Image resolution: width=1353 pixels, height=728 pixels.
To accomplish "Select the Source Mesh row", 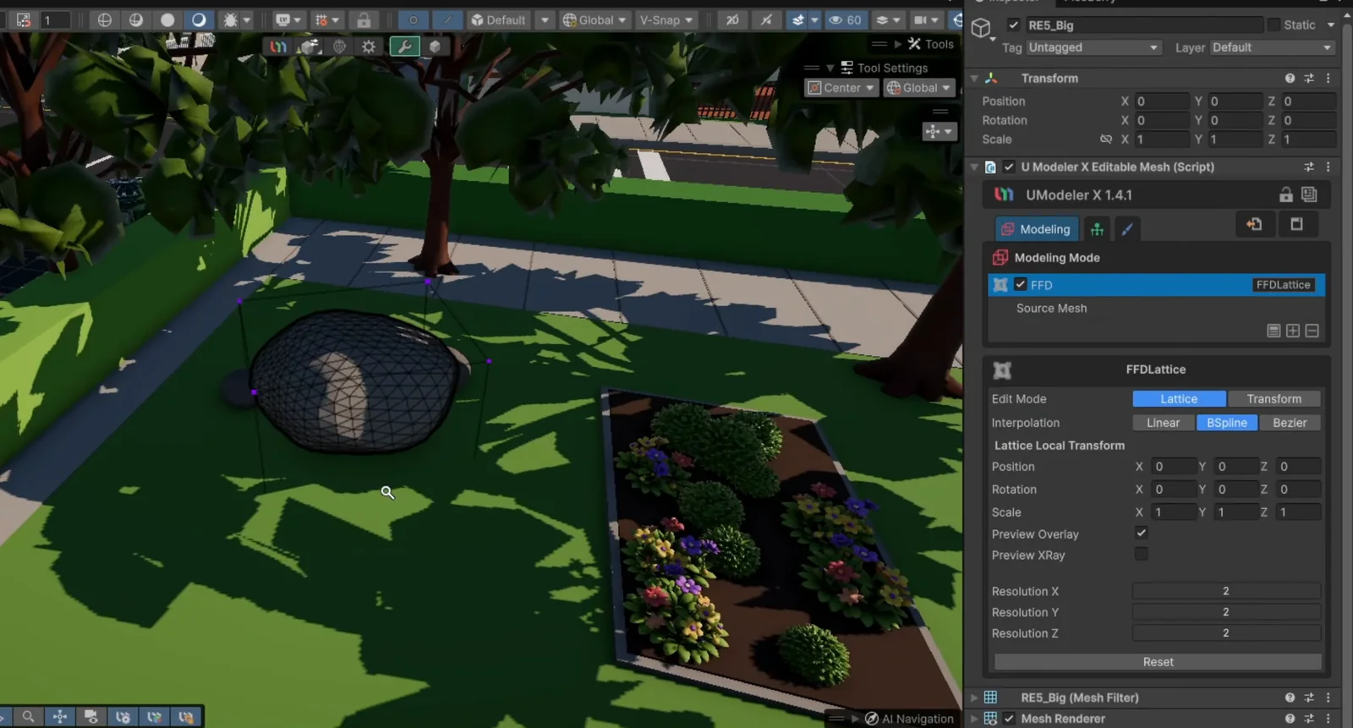I will coord(1156,309).
